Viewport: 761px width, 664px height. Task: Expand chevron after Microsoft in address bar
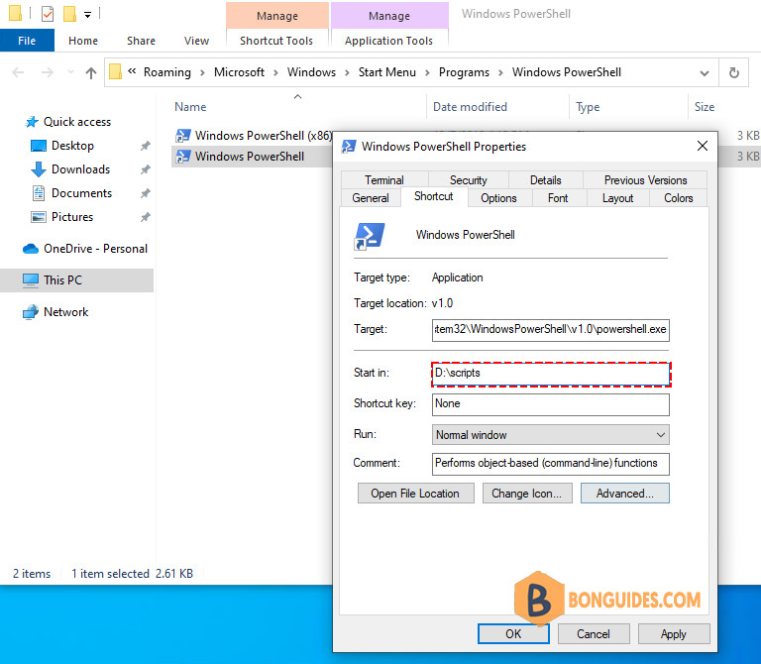tap(275, 72)
